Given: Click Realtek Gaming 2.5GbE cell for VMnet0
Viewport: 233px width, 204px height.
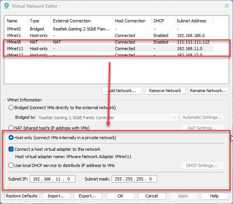Looking at the screenshot, I should (x=81, y=29).
